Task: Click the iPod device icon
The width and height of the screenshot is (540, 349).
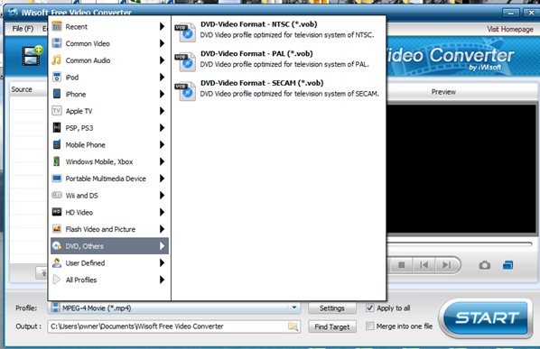Action: tap(57, 77)
